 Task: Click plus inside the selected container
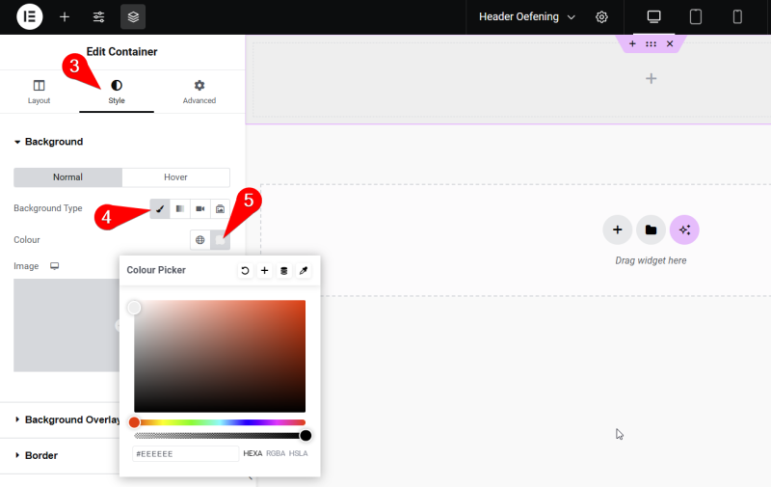(x=651, y=79)
